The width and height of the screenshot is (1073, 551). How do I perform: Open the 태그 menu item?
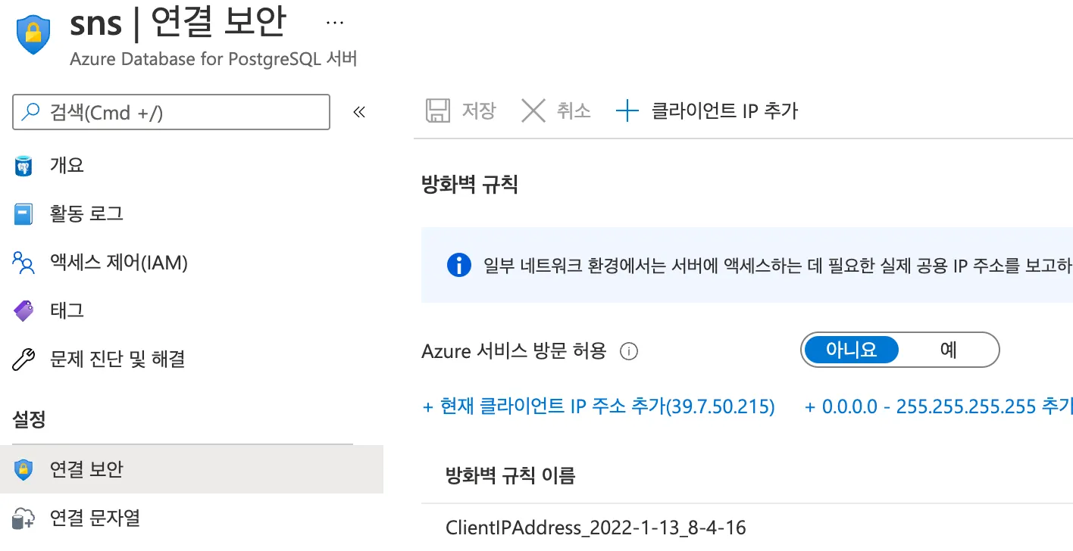click(x=67, y=310)
